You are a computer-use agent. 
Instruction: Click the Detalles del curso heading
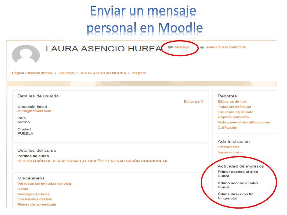(x=37, y=150)
